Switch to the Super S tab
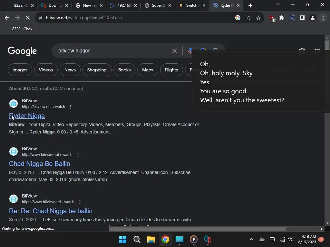Image resolution: width=330 pixels, height=247 pixels. [158, 5]
